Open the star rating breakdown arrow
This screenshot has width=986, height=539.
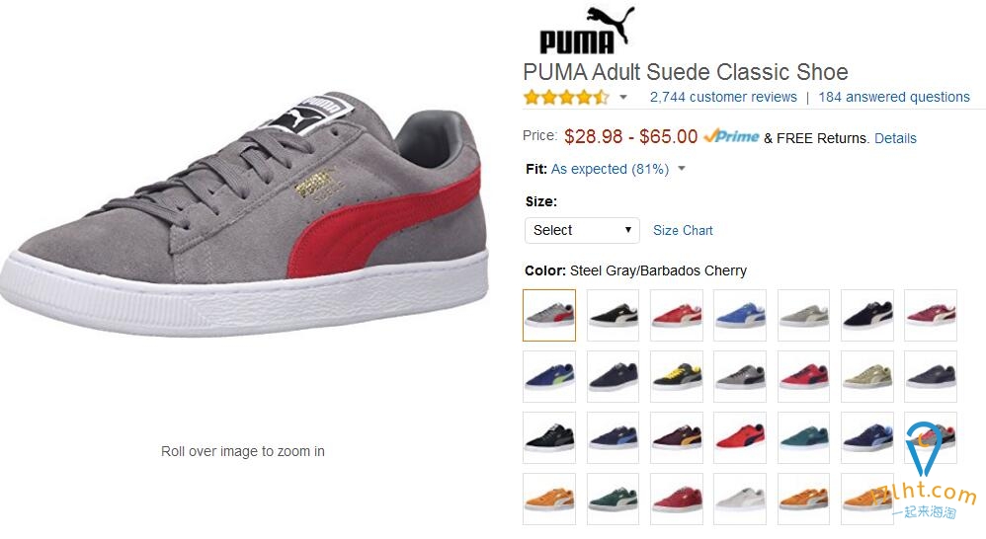click(x=623, y=98)
